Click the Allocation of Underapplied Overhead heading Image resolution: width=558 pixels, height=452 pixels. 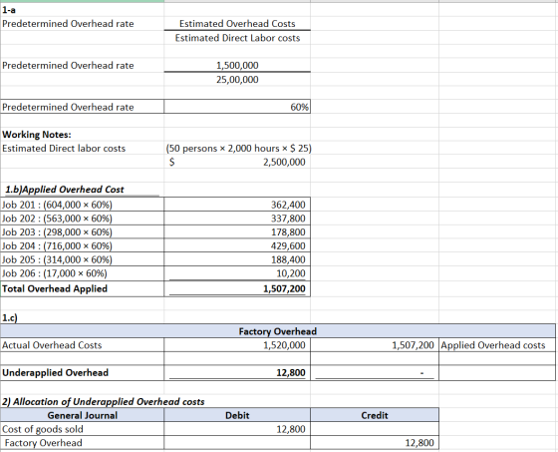coord(104,402)
